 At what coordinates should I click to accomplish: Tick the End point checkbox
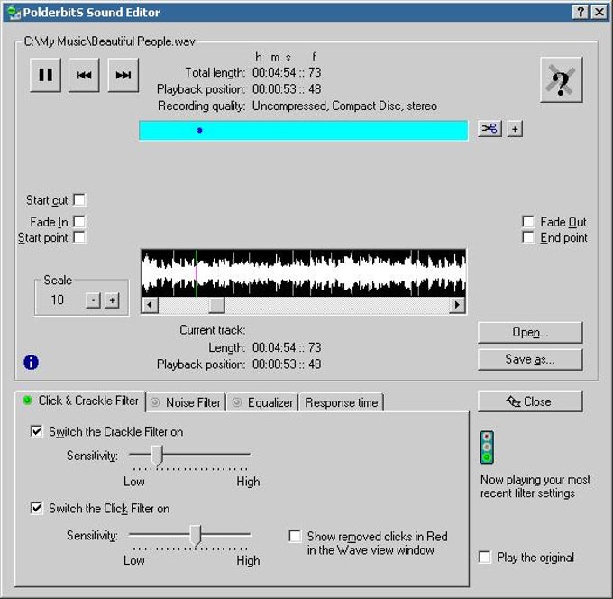pyautogui.click(x=528, y=237)
